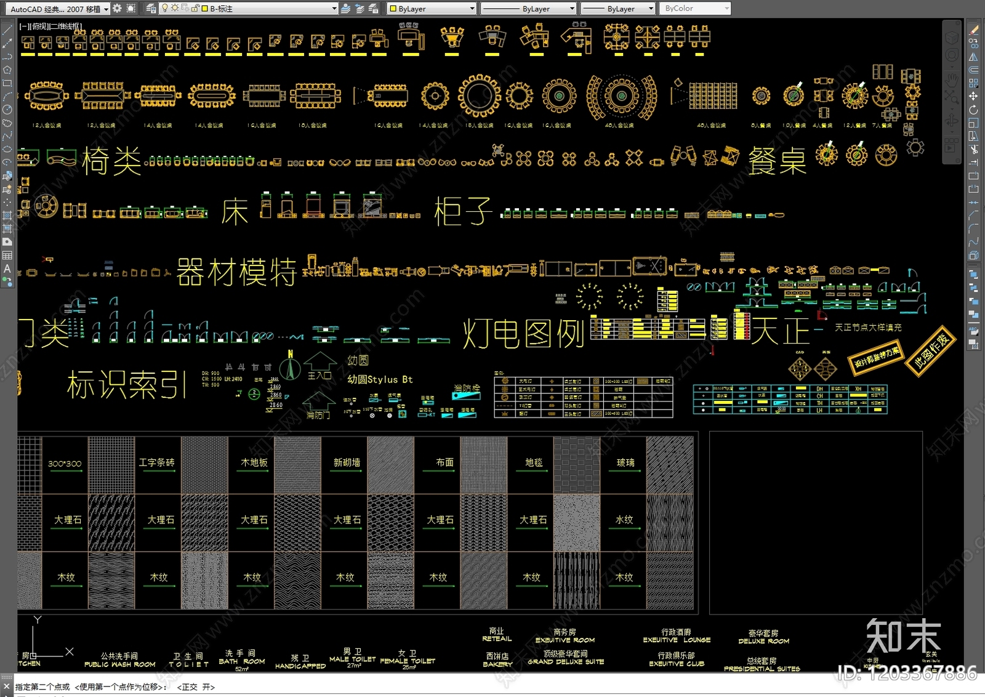Select the Move modify tool

coord(973,96)
